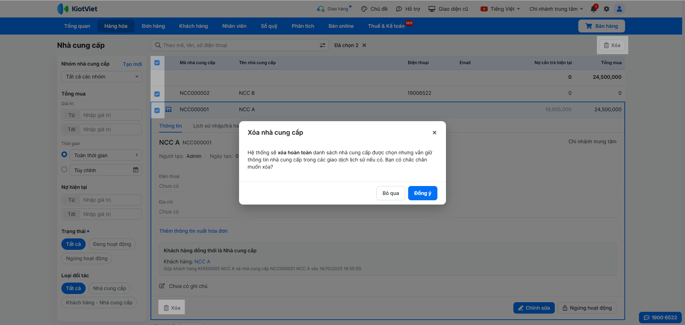This screenshot has width=685, height=325.
Task: Open Thêm thông tin xuất hóa đơn link
Action: (193, 231)
